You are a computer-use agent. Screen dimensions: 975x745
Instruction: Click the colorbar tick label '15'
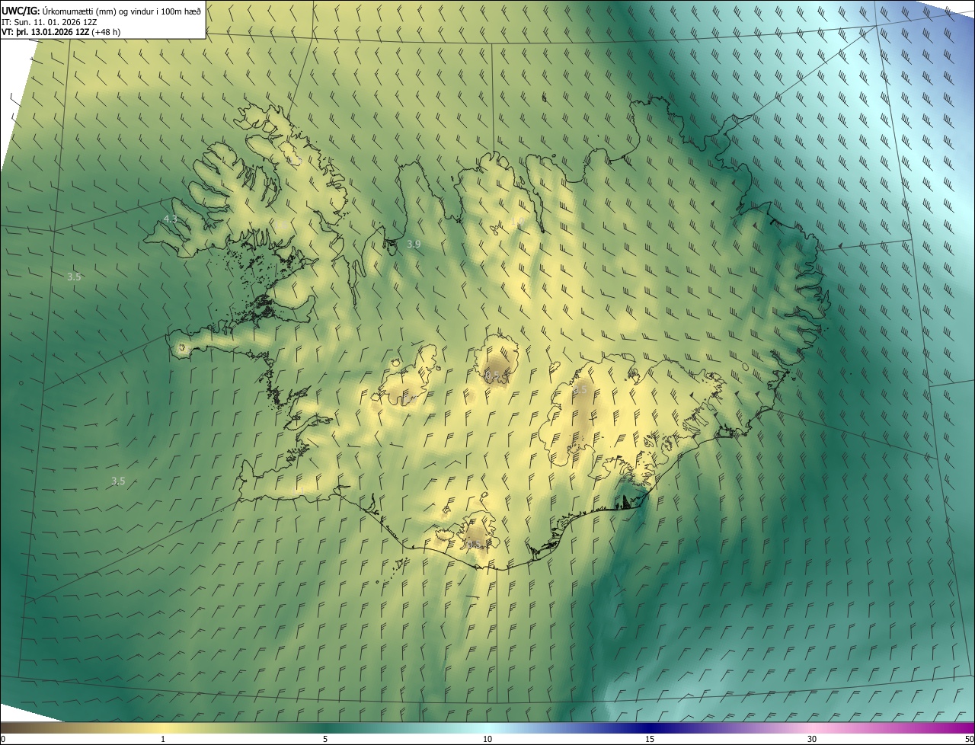pyautogui.click(x=650, y=739)
